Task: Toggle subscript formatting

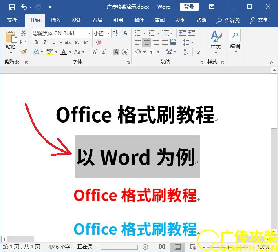Action: pyautogui.click(x=77, y=42)
